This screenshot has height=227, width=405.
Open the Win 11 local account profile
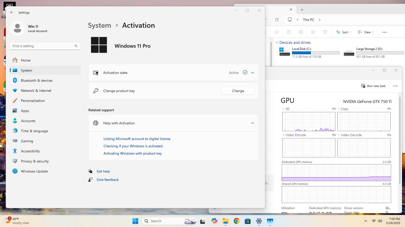tap(29, 28)
